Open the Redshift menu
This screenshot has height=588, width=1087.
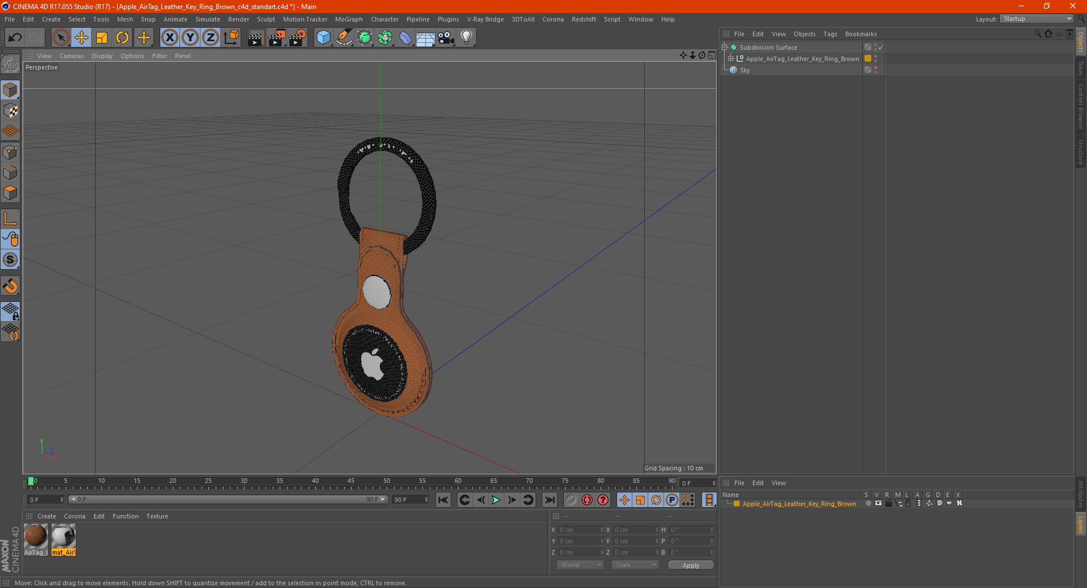(584, 19)
